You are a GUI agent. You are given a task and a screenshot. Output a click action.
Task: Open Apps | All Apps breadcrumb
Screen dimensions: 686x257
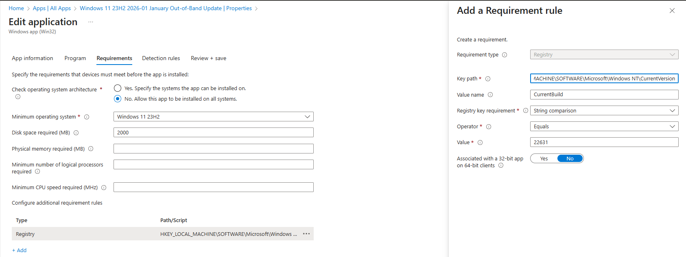coord(52,8)
